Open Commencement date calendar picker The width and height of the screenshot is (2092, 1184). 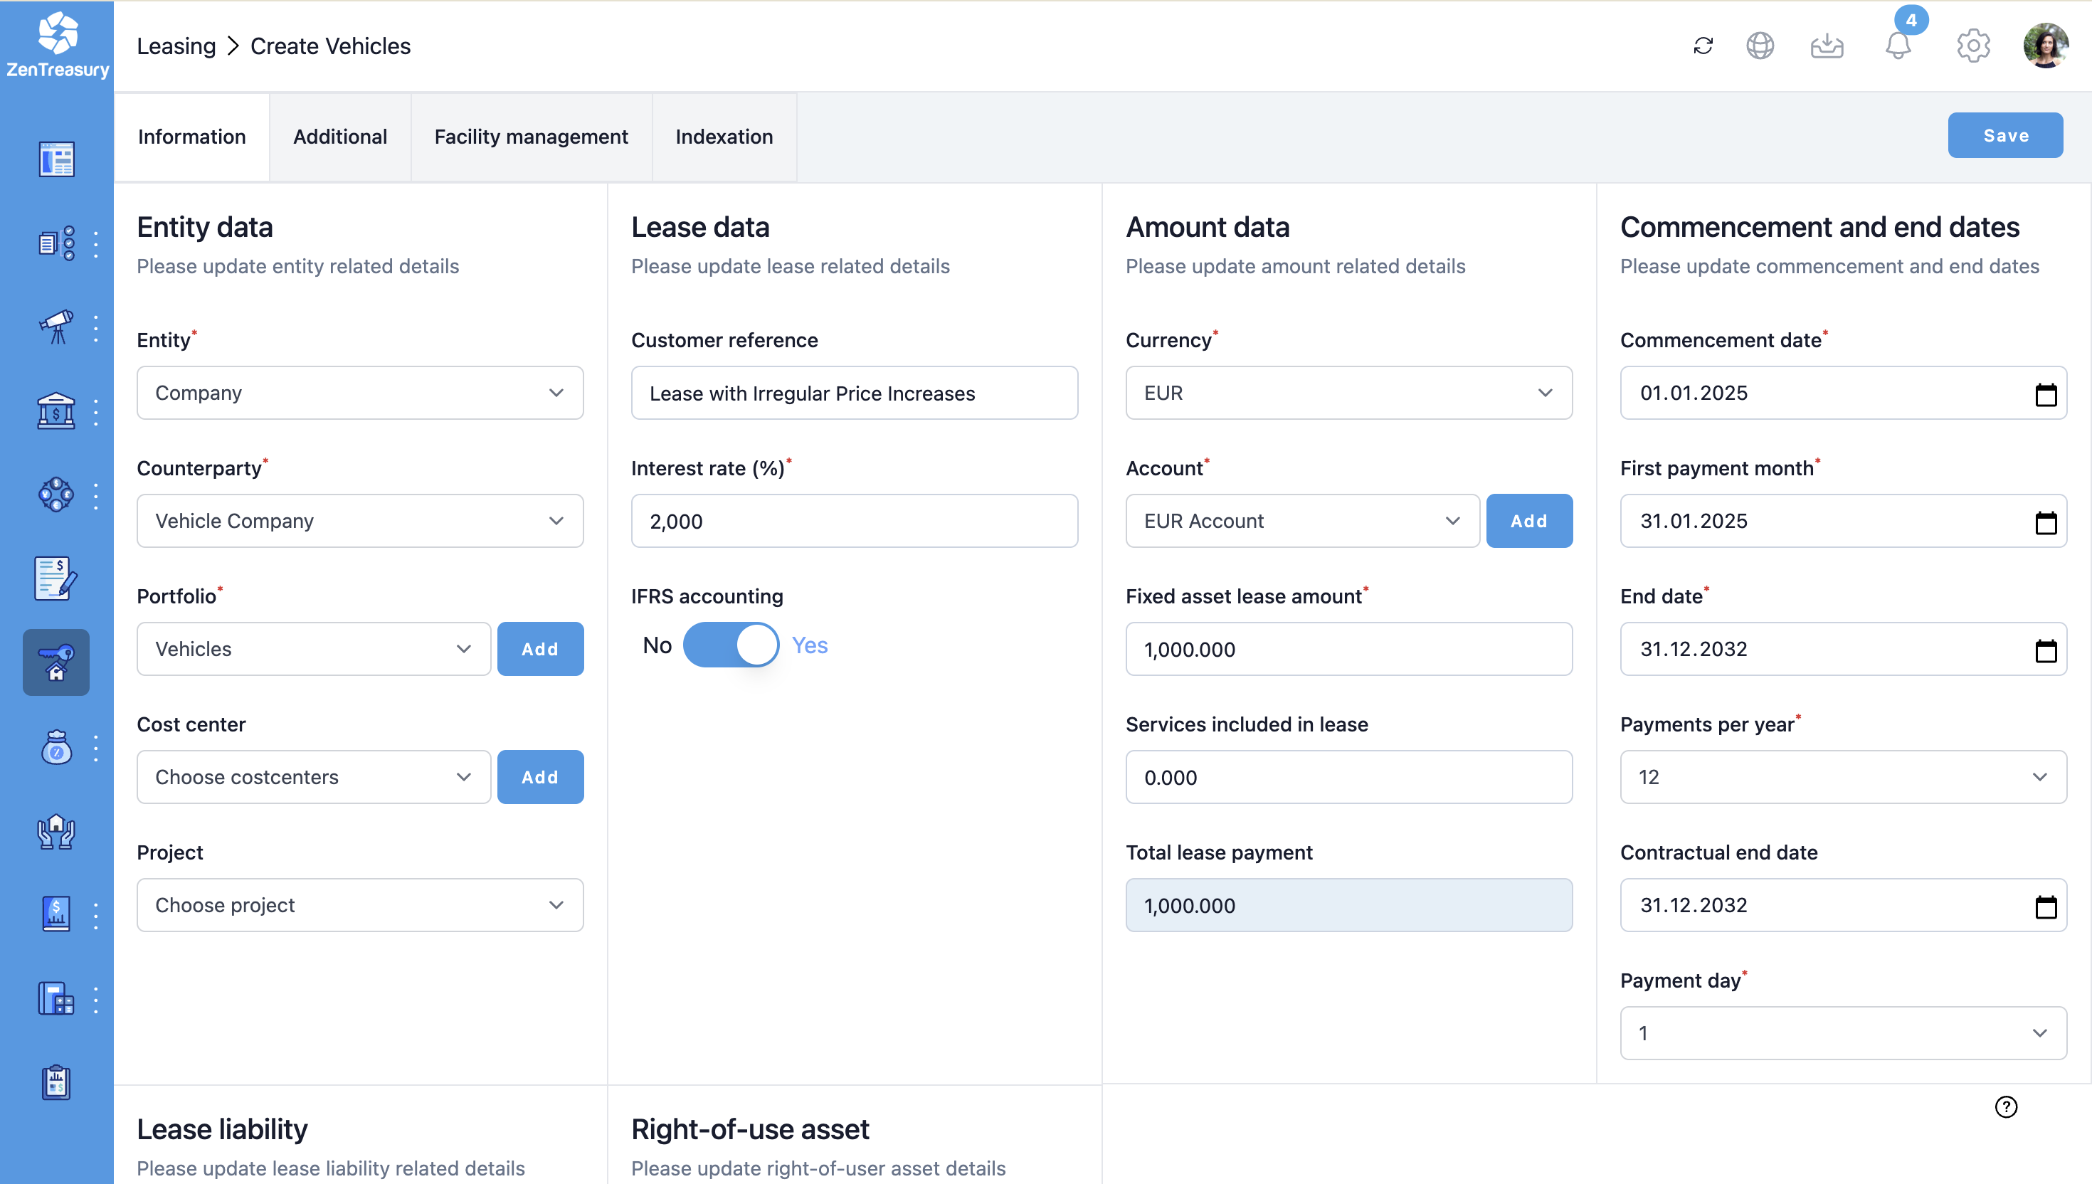[x=2046, y=393]
